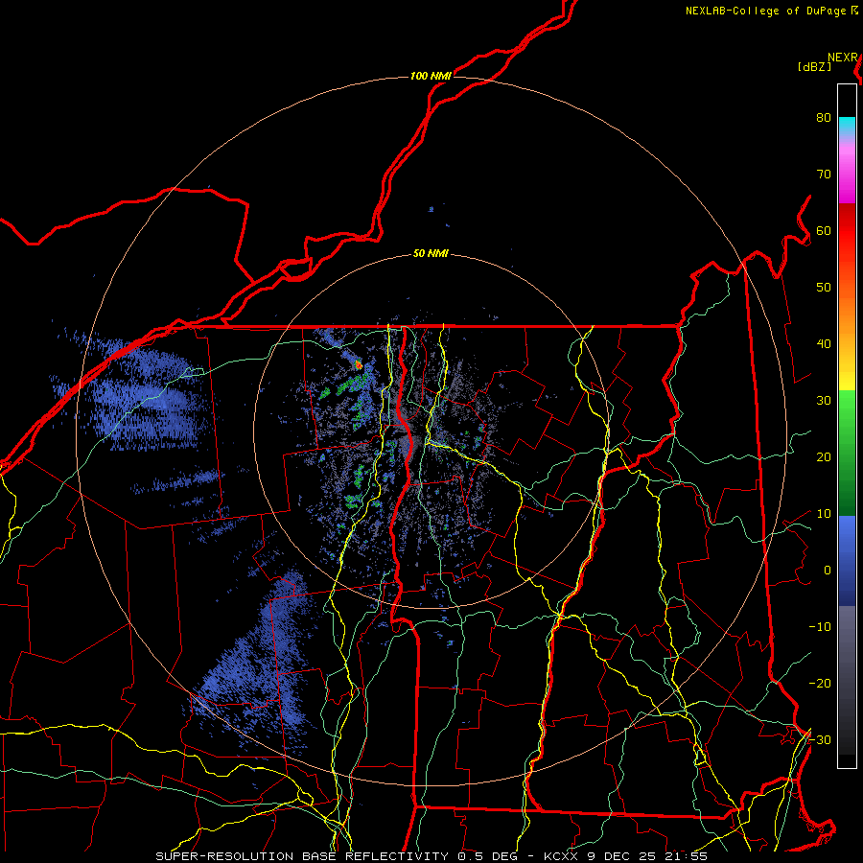Click the green segment of the color bar
This screenshot has width=863, height=863.
tap(847, 453)
